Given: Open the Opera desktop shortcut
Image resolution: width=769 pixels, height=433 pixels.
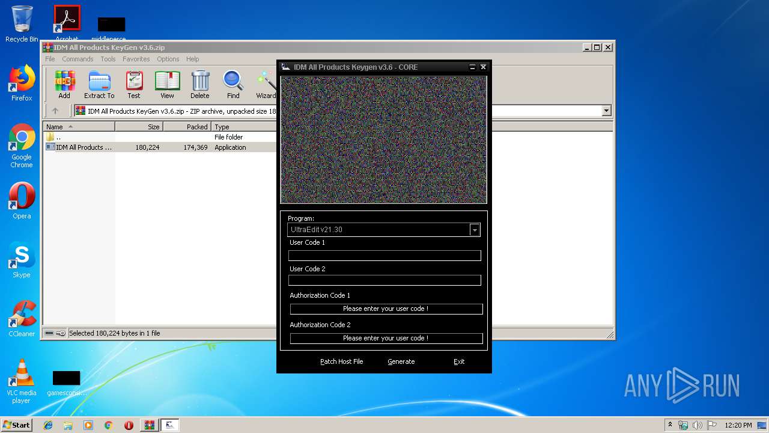Looking at the screenshot, I should click(22, 201).
